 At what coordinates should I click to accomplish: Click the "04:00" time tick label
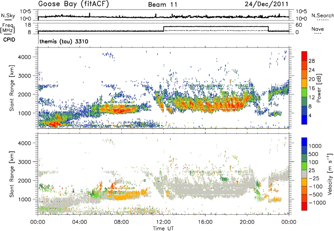(79, 222)
